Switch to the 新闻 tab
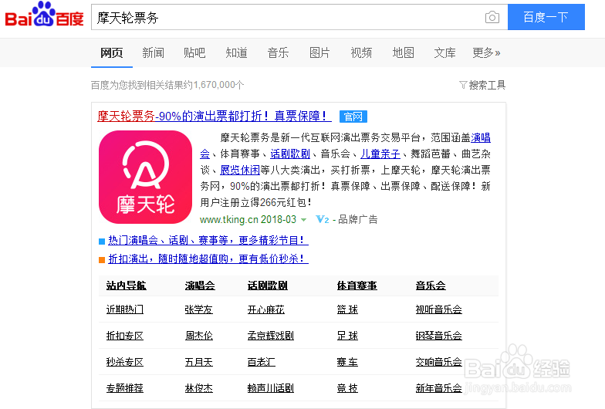The image size is (605, 409). [153, 52]
